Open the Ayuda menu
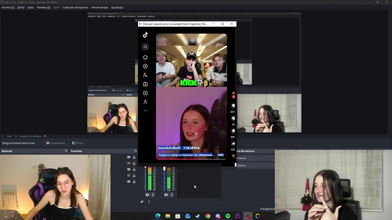The height and width of the screenshot is (220, 392). coord(117,7)
